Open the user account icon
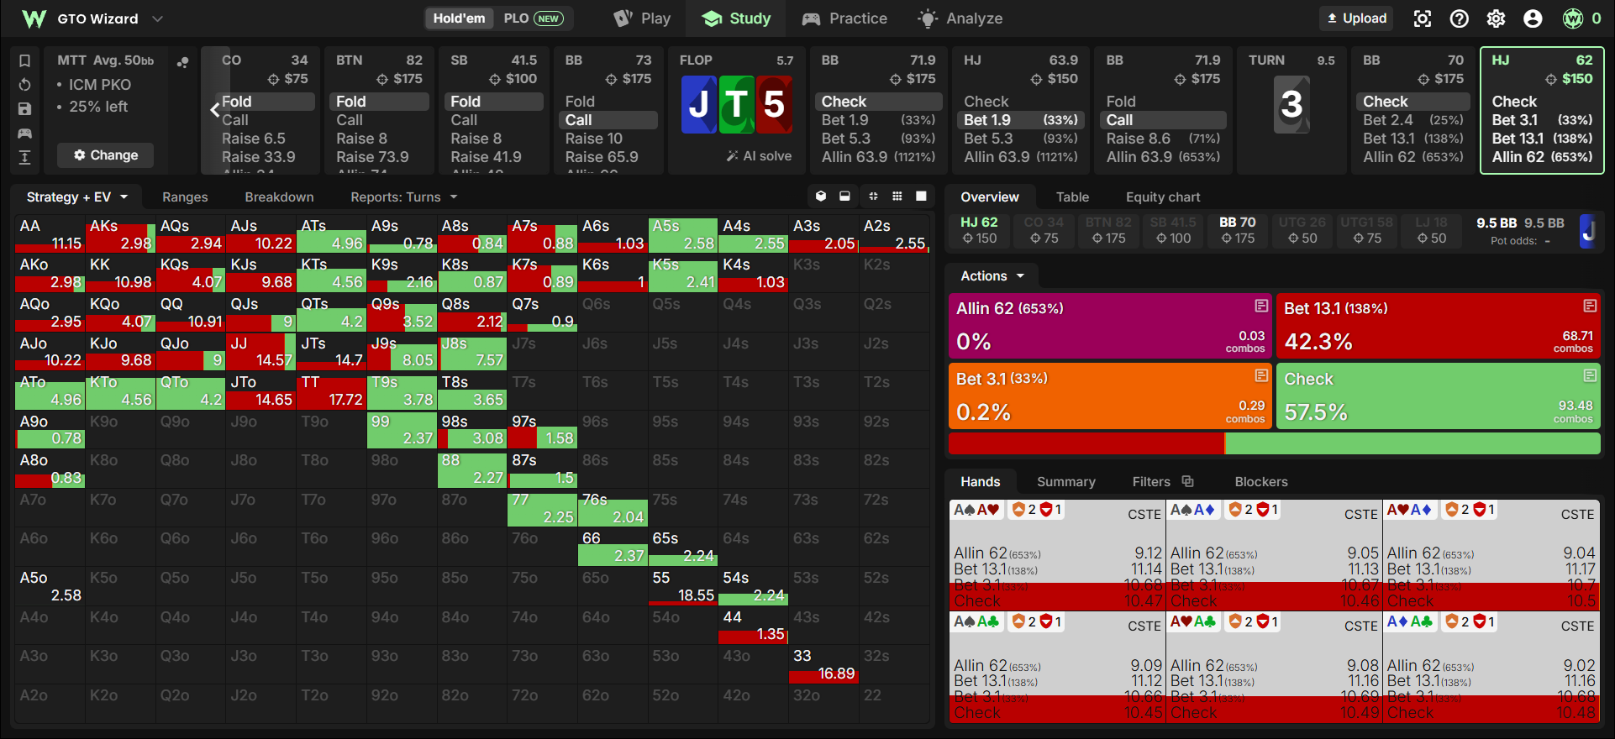This screenshot has height=739, width=1615. tap(1533, 18)
